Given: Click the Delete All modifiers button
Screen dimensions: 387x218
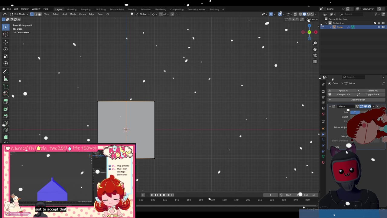Looking at the screenshot, I should 371,91.
